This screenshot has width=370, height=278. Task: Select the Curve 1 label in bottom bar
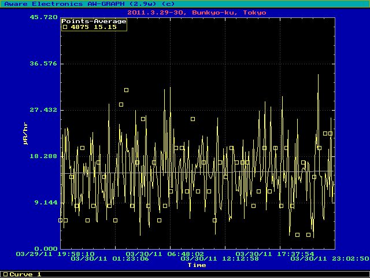coord(25,274)
